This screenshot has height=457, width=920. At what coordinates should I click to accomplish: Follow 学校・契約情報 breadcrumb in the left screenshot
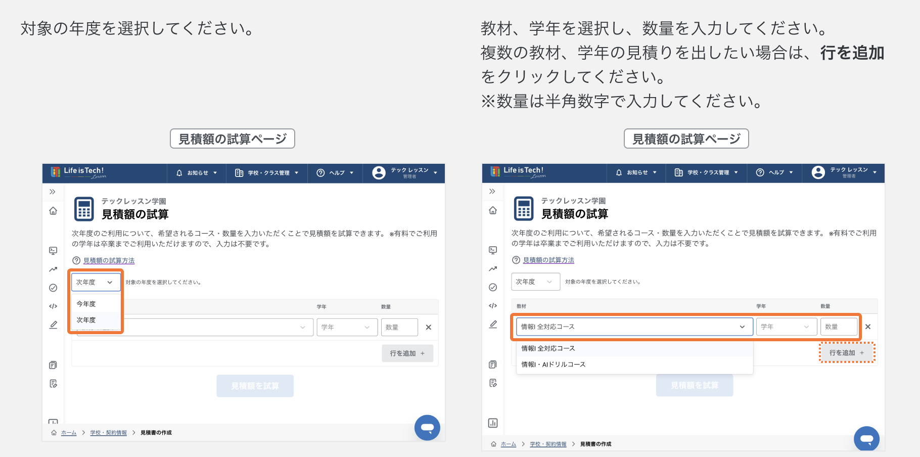tap(109, 433)
